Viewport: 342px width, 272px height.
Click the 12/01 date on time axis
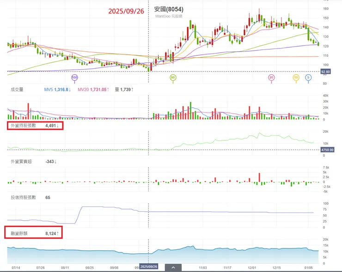[x=252, y=268]
